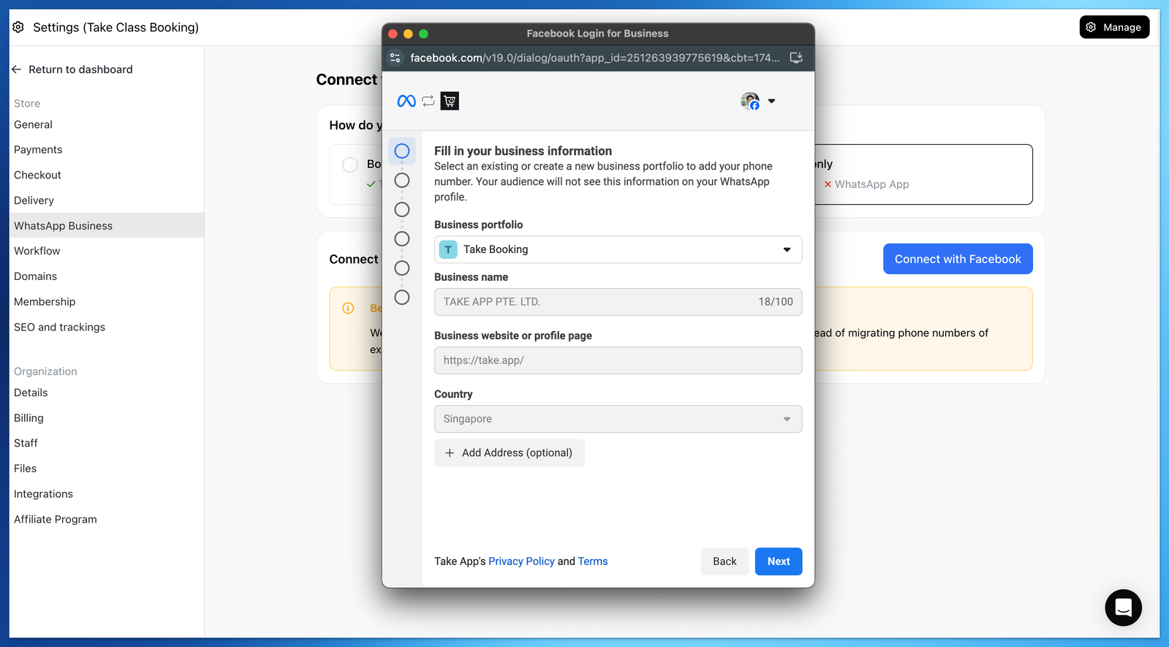The height and width of the screenshot is (647, 1169).
Task: Select WhatsApp Business in the sidebar
Action: pyautogui.click(x=107, y=225)
